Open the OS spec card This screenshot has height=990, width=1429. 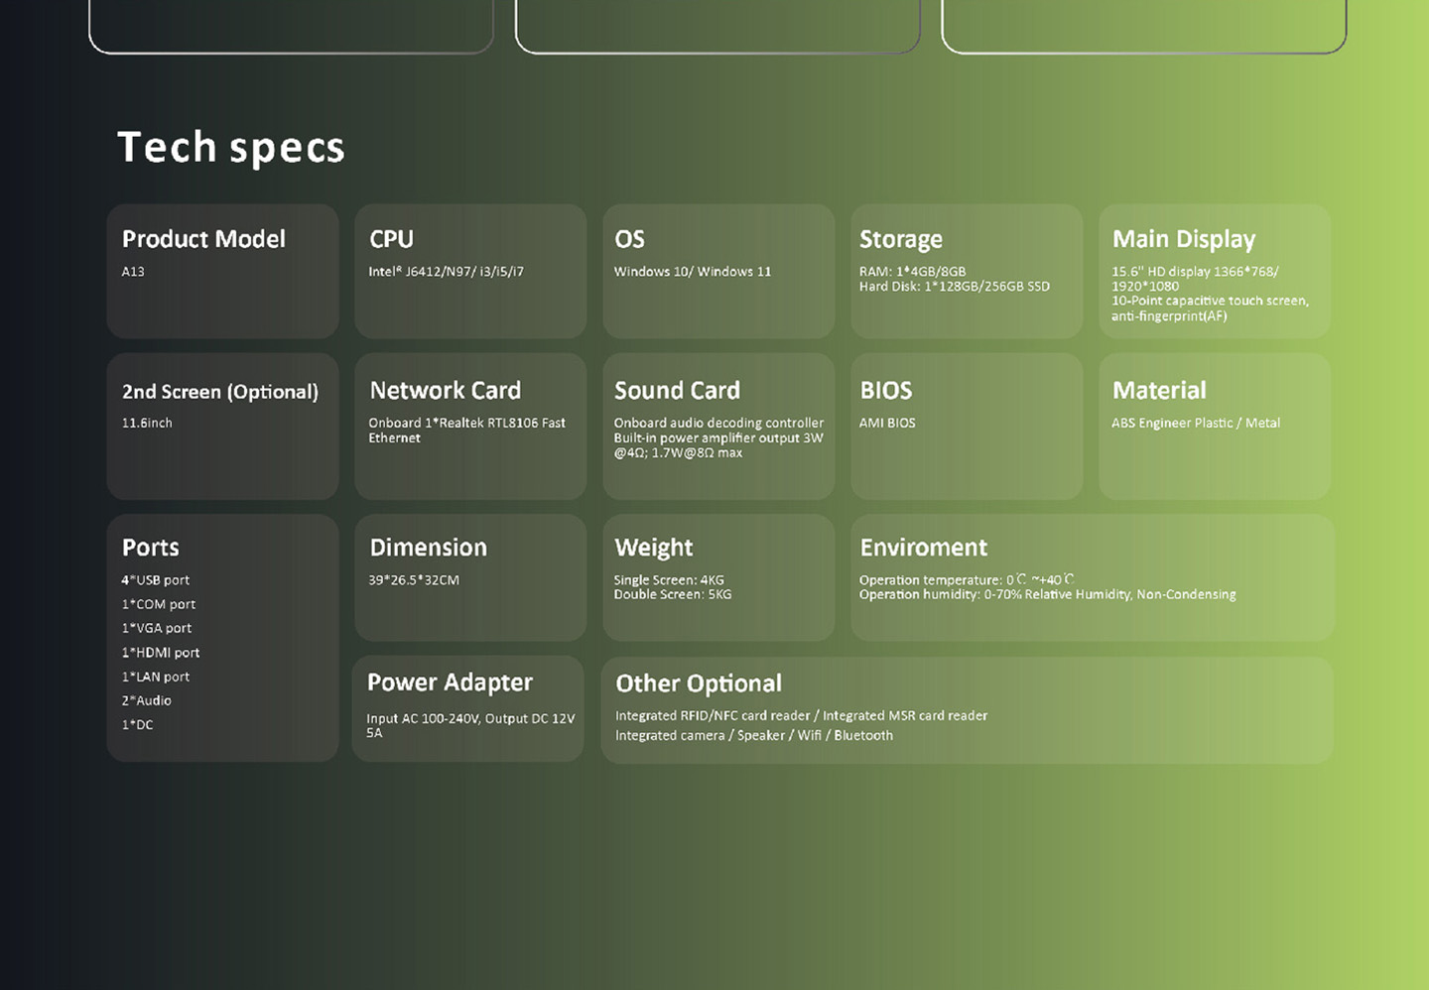[718, 271]
